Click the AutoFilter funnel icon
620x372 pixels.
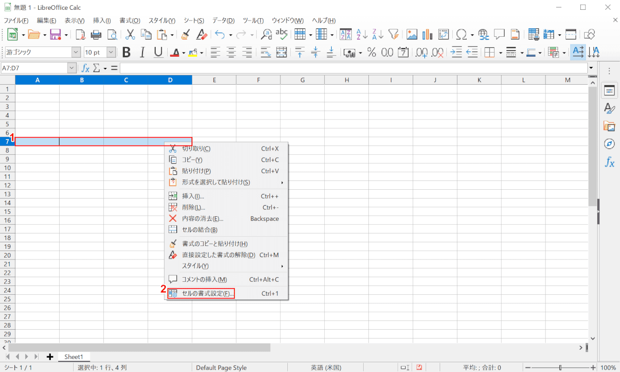pyautogui.click(x=393, y=34)
